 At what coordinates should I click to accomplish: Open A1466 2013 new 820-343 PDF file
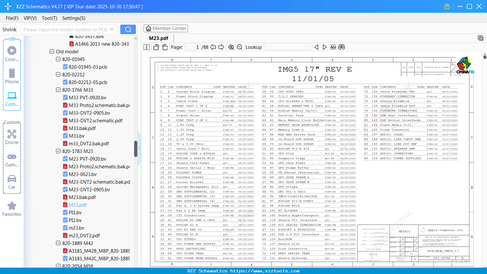click(100, 44)
